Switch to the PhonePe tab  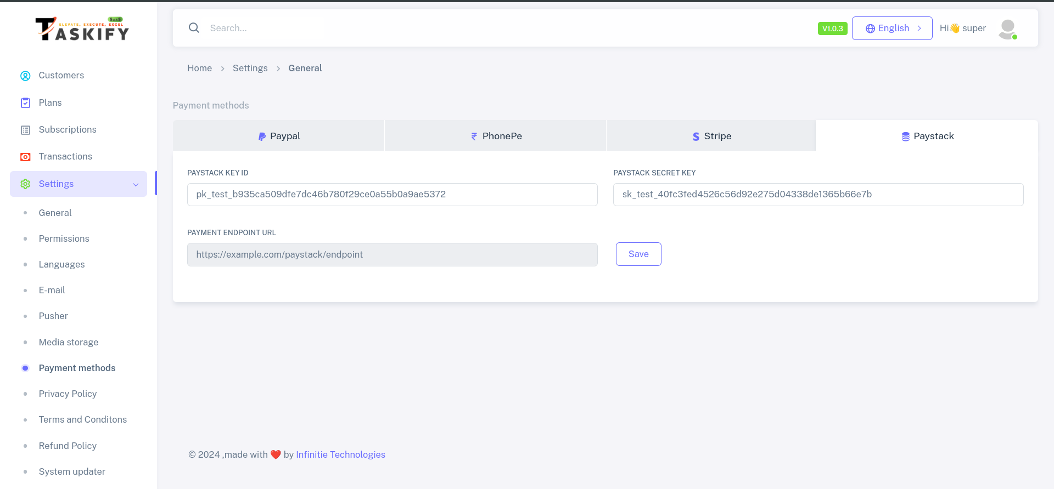point(496,136)
